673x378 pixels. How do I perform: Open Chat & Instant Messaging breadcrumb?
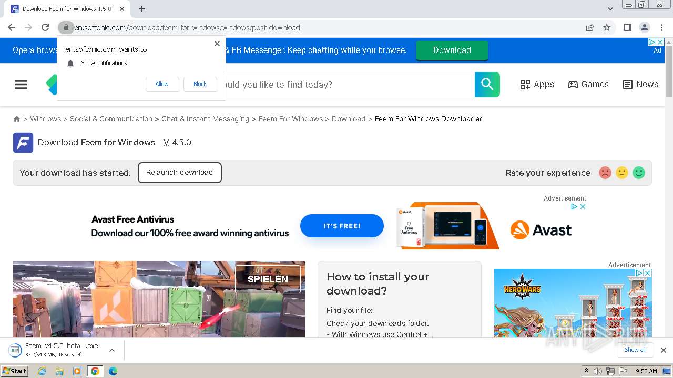pyautogui.click(x=205, y=119)
